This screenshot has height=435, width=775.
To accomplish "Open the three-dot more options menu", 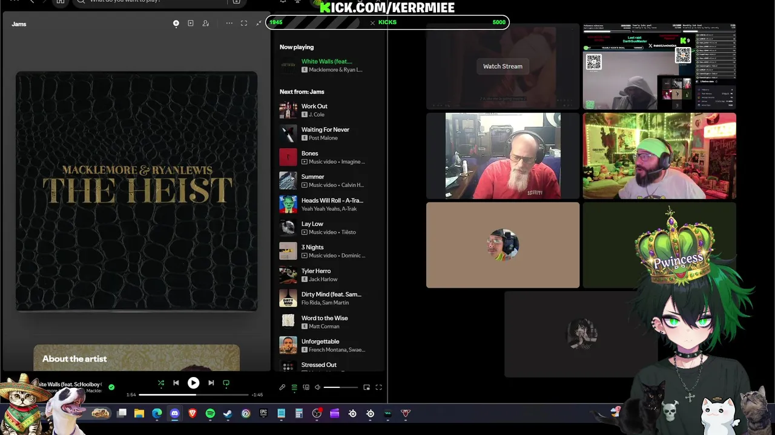I will 229,24.
